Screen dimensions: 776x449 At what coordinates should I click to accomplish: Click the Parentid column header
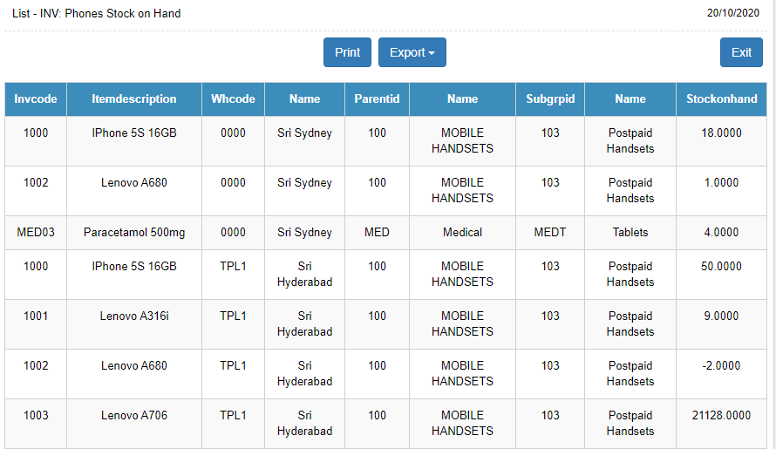point(377,99)
